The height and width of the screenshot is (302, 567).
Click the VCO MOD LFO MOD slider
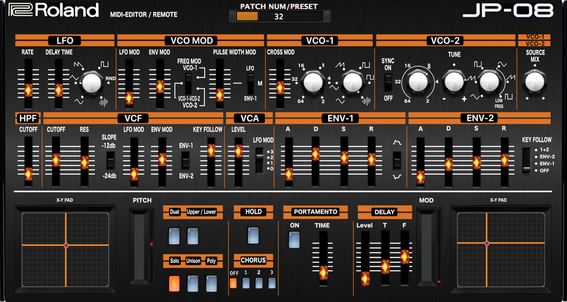coord(129,83)
